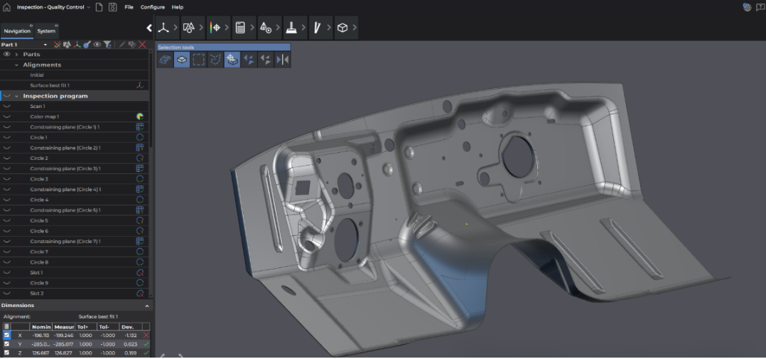The width and height of the screenshot is (766, 359).
Task: Open the Part 1 dropdown
Action: pyautogui.click(x=45, y=45)
